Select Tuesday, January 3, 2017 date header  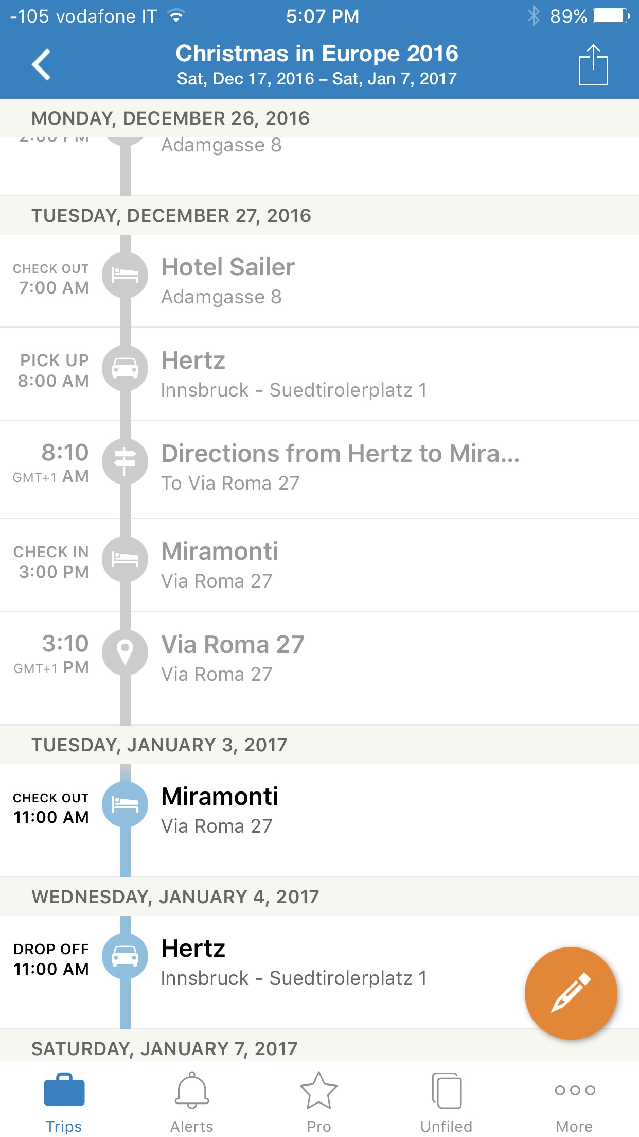pos(319,745)
